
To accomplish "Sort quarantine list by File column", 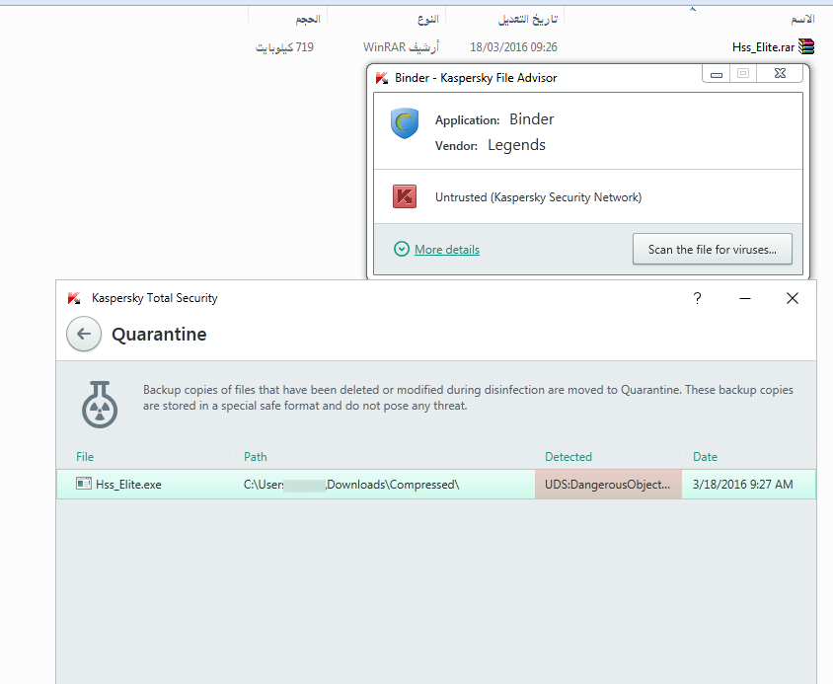I will click(85, 457).
